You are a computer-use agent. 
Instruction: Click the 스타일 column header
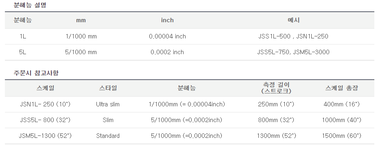(108, 88)
